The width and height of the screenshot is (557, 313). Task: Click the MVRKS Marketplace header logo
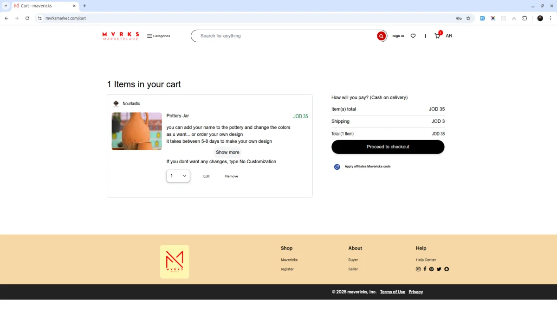[x=121, y=36]
